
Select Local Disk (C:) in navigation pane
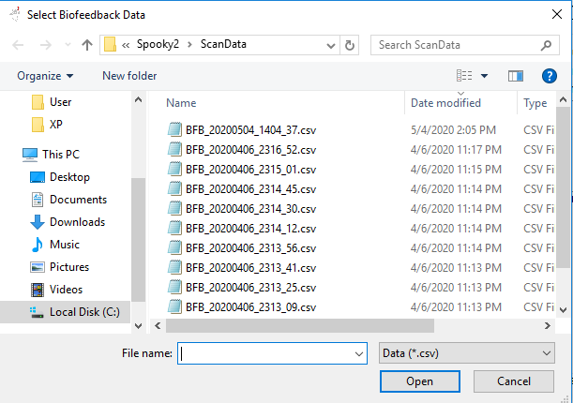(x=82, y=312)
